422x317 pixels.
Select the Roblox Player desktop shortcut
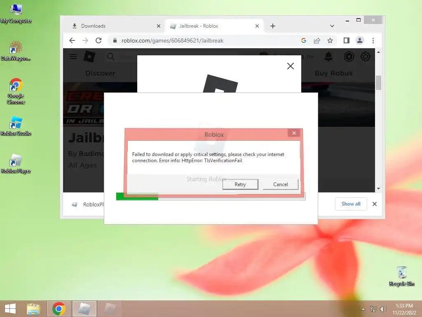(16, 164)
